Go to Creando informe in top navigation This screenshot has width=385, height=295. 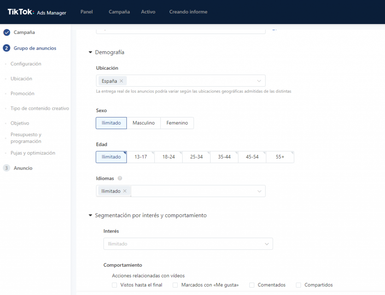point(188,12)
